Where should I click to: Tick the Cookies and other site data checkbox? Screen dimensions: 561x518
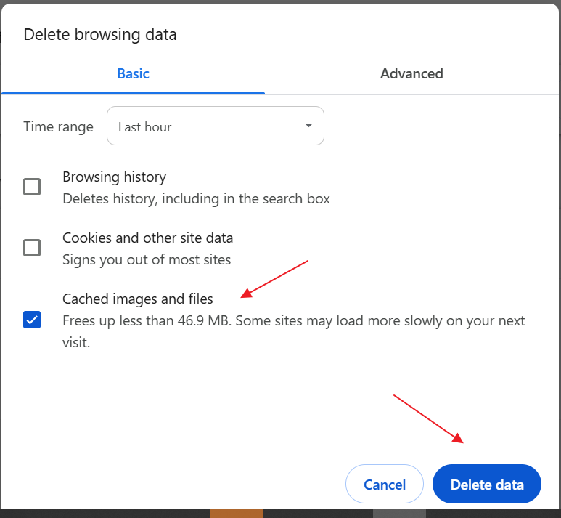coord(32,248)
